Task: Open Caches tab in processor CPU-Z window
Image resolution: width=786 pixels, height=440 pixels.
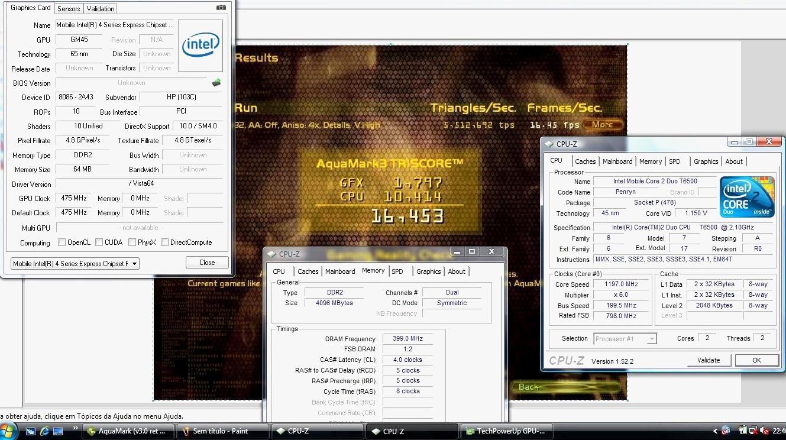Action: click(586, 161)
